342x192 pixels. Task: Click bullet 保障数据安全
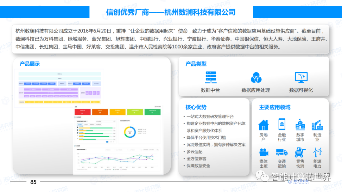tap(198, 166)
